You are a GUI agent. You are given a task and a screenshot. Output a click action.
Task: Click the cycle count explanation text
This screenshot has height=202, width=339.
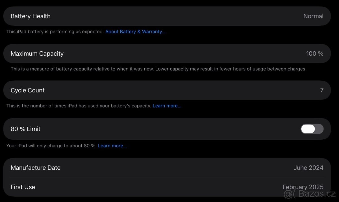pyautogui.click(x=79, y=106)
